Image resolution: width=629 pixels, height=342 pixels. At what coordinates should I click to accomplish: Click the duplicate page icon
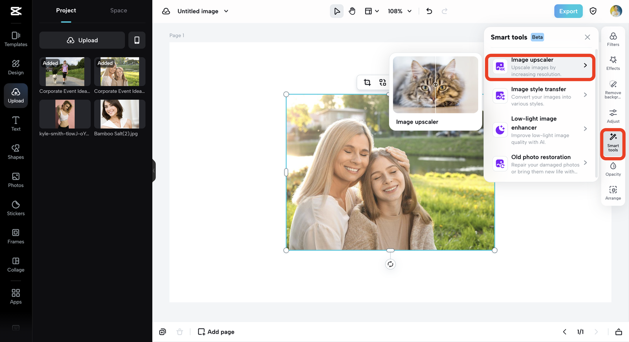point(163,332)
